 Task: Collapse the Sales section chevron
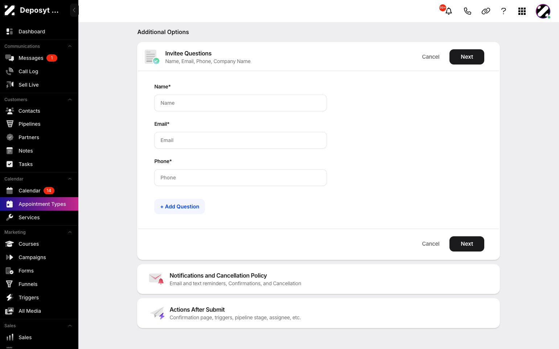click(x=70, y=326)
